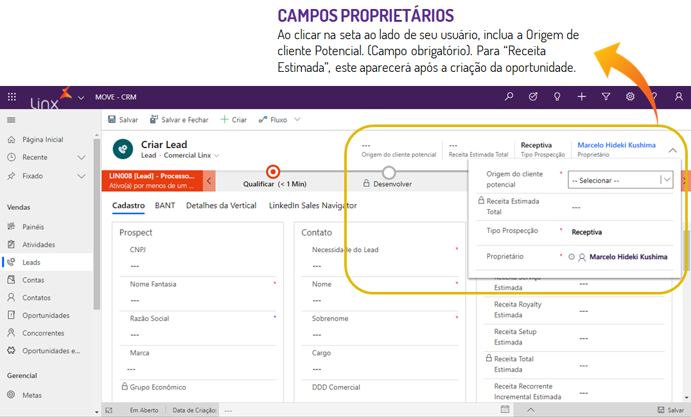Open the Comercial Linx form selector
Screen dimensions: 691x417
click(x=191, y=155)
